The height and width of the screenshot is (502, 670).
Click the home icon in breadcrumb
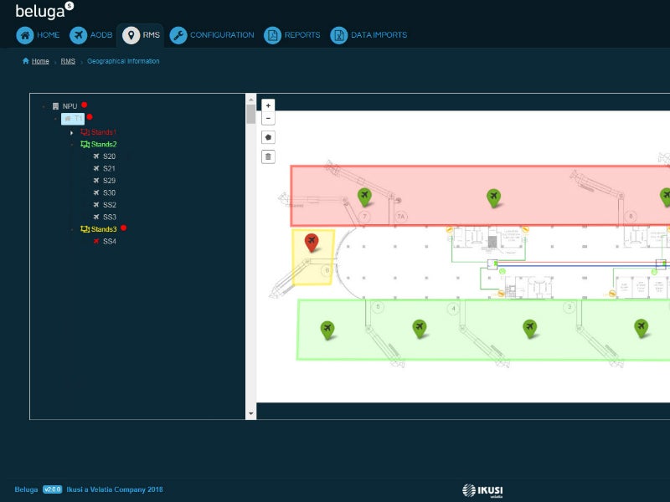point(26,61)
